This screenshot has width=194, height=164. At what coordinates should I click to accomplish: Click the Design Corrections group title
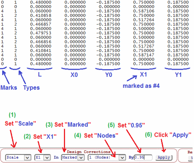88,152
